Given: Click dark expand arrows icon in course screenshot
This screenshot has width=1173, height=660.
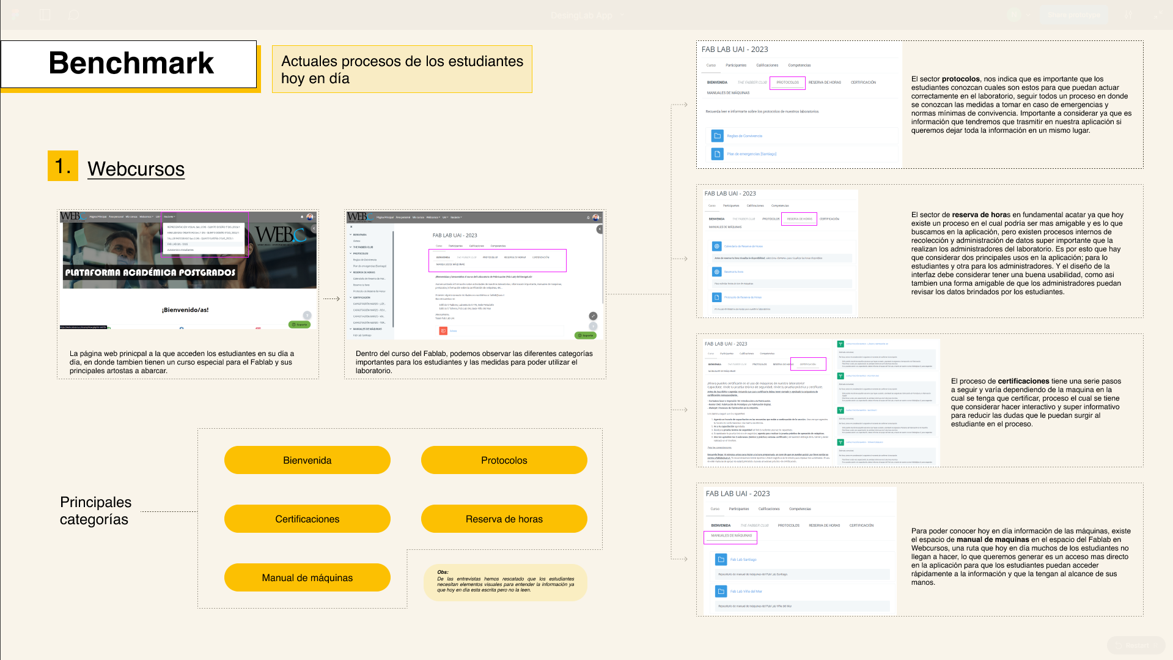Looking at the screenshot, I should [x=593, y=316].
